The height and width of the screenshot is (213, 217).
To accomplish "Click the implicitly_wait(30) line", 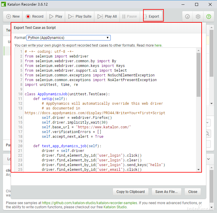I will (x=75, y=122).
